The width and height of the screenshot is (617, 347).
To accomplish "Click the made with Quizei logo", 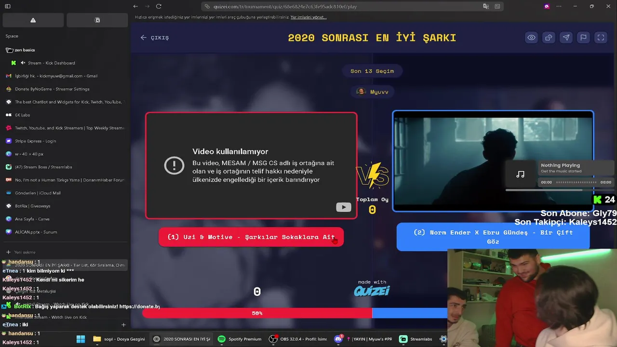I will click(372, 288).
